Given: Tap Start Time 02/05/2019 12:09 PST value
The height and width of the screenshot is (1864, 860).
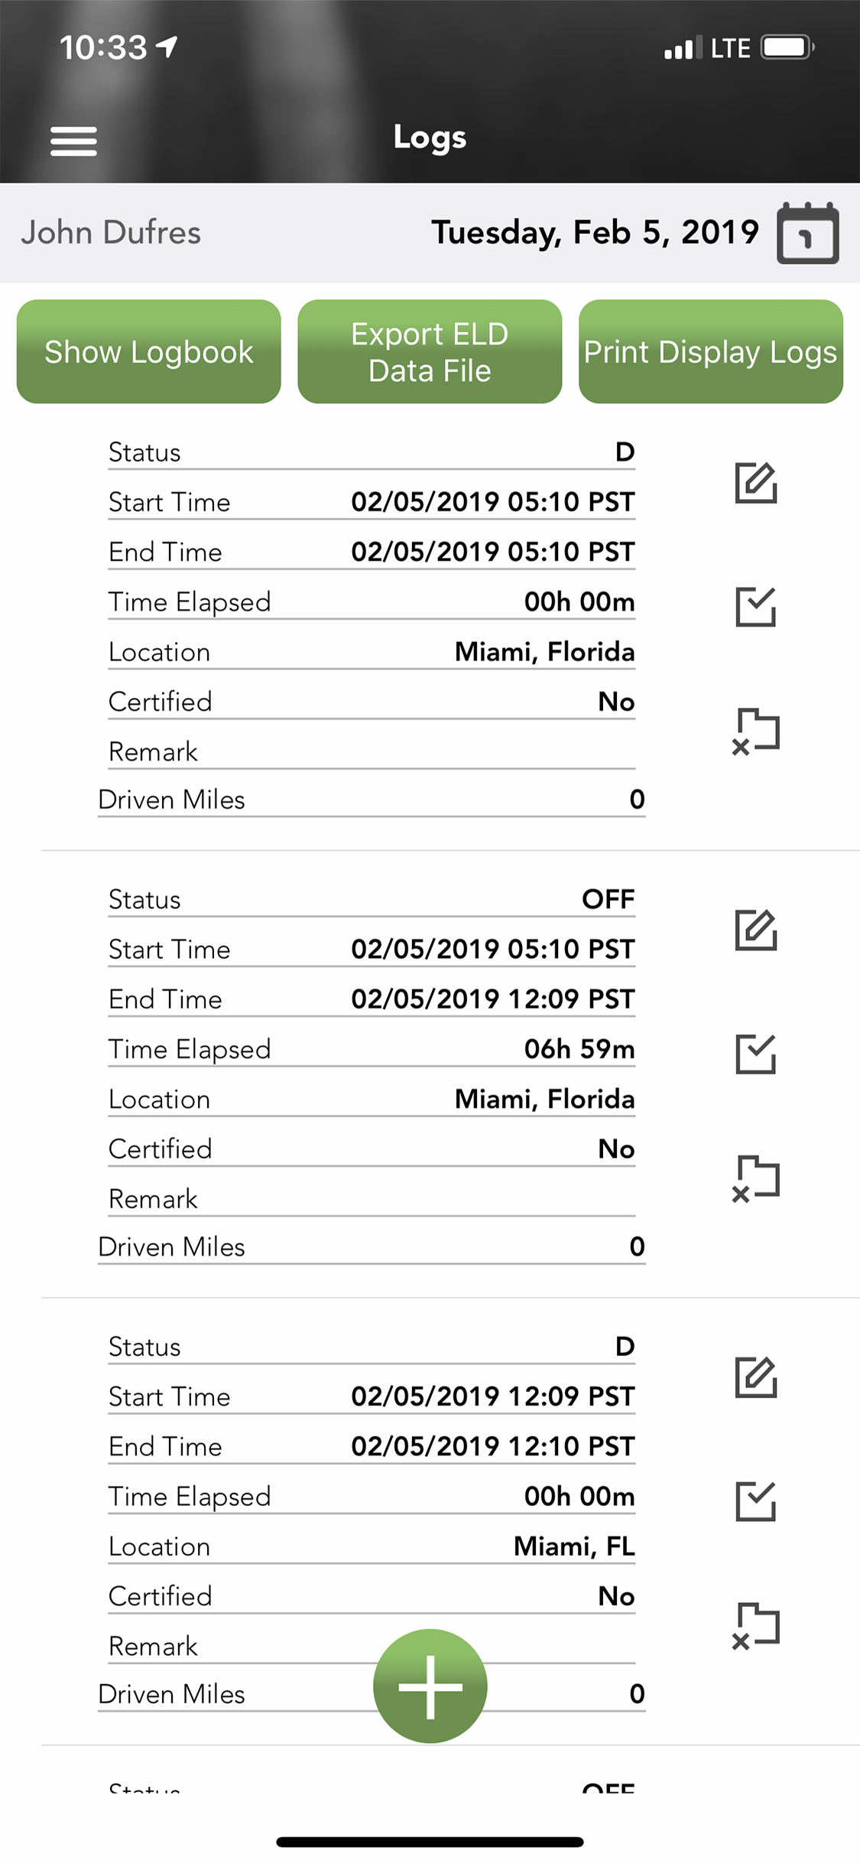Looking at the screenshot, I should (492, 1396).
